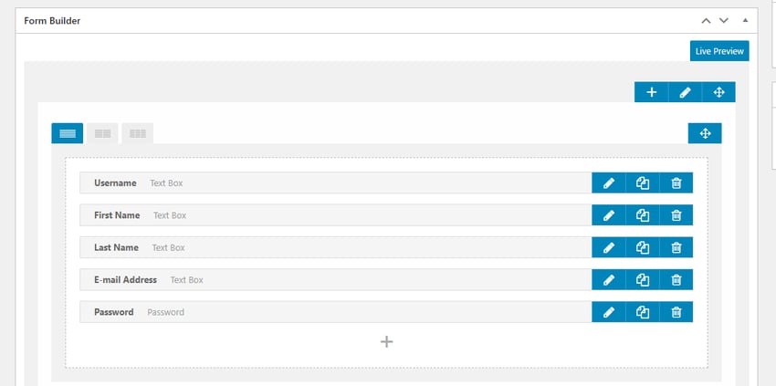Delete the Password field

[676, 312]
